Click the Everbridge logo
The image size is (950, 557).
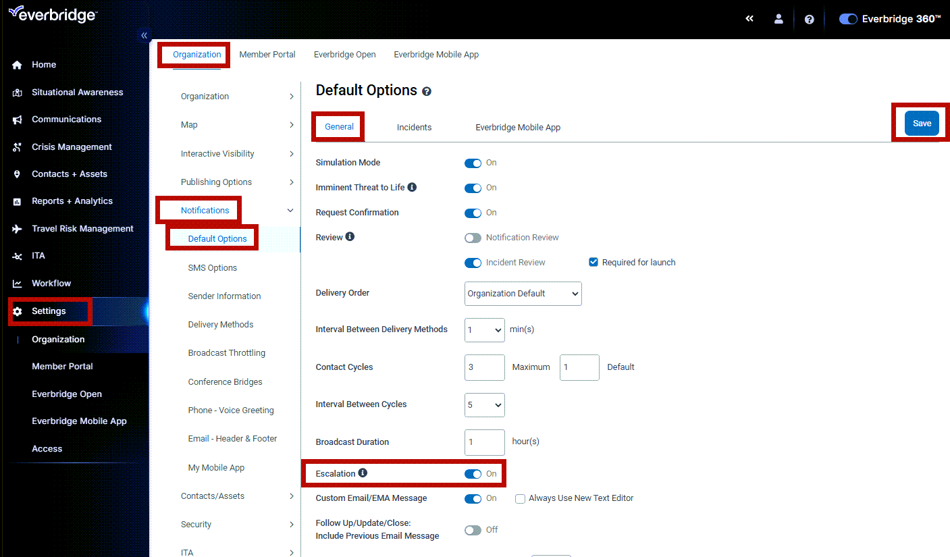pos(53,14)
